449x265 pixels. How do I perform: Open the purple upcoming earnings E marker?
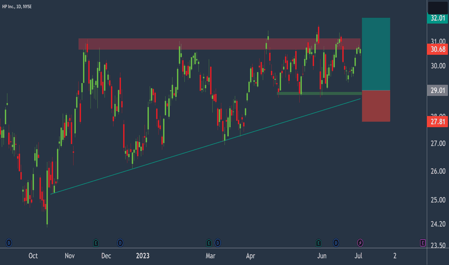[423, 243]
